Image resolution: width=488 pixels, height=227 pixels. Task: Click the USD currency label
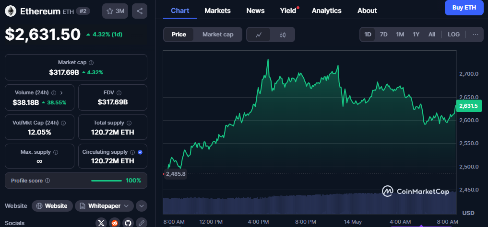(x=468, y=213)
